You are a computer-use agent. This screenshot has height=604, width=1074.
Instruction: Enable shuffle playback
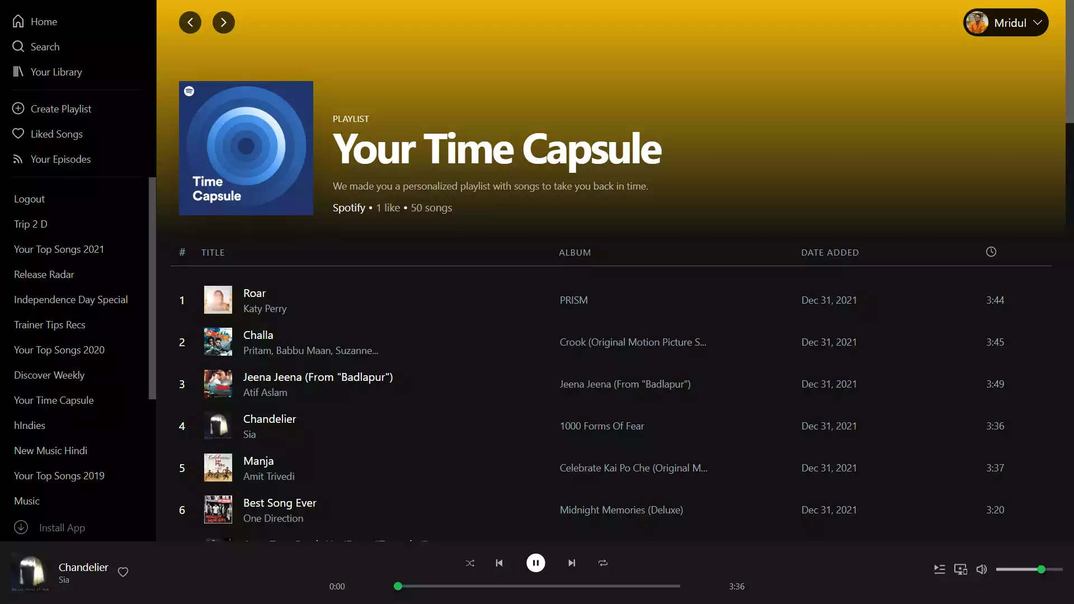coord(470,563)
